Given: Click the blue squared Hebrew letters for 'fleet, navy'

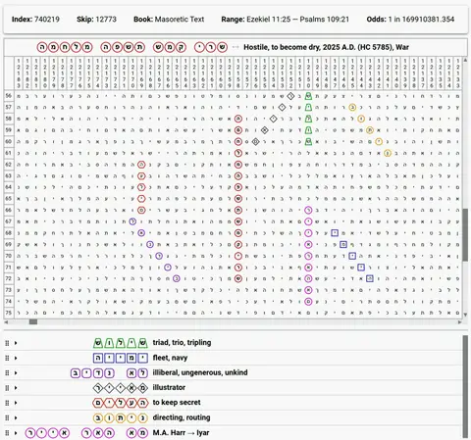Looking at the screenshot, I should 121,358.
